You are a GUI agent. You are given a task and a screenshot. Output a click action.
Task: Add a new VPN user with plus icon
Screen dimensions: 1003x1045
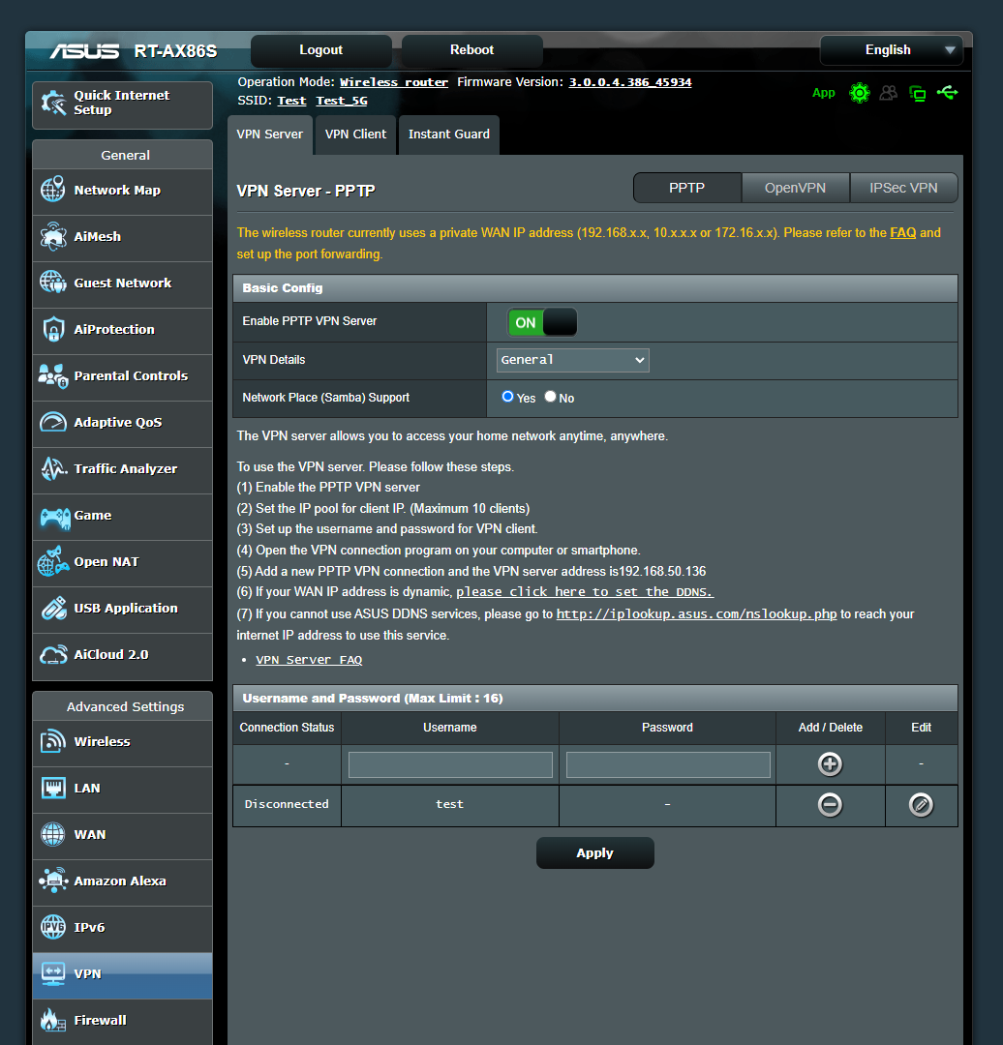[830, 764]
